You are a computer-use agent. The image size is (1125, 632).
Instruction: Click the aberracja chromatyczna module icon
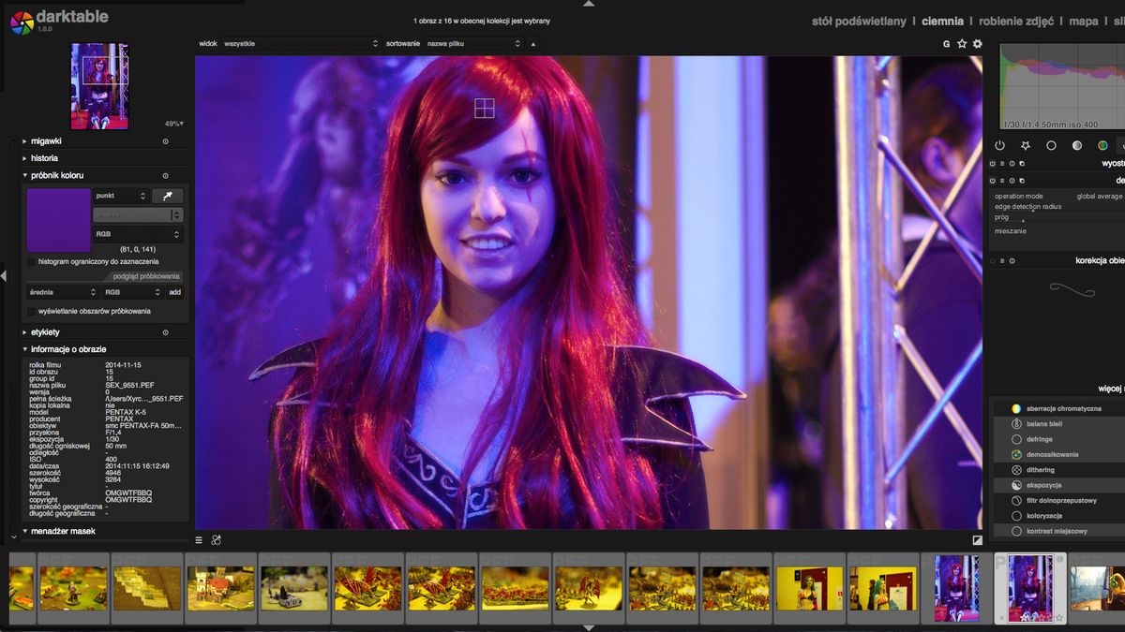point(1016,408)
